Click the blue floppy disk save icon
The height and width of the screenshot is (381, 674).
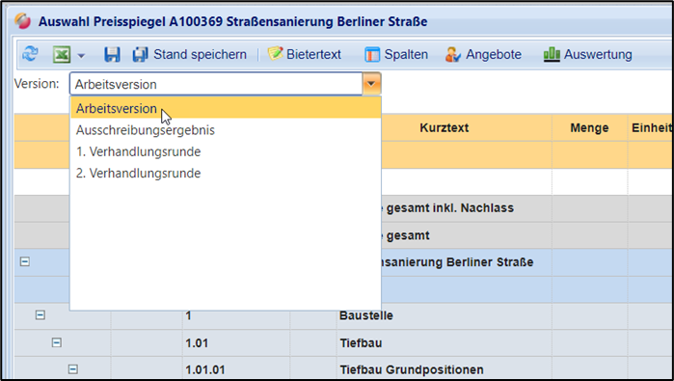tap(112, 55)
